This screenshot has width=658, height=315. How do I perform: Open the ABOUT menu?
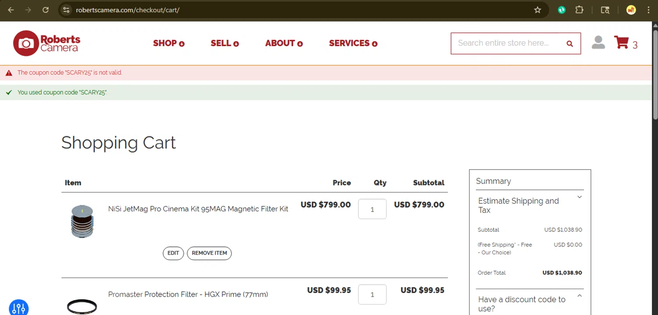(284, 43)
